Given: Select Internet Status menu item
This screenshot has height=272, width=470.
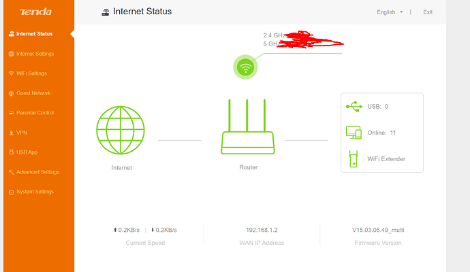Looking at the screenshot, I should (34, 33).
